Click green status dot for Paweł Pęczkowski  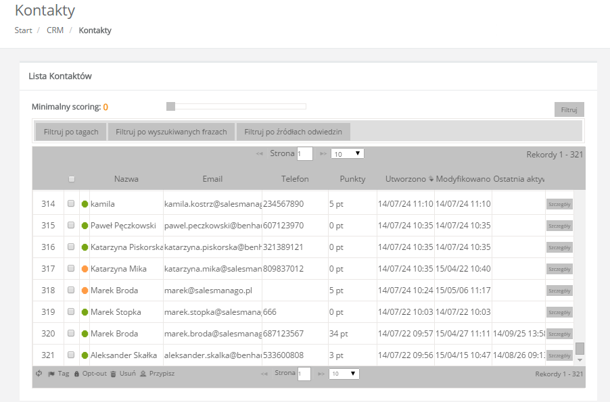(85, 226)
